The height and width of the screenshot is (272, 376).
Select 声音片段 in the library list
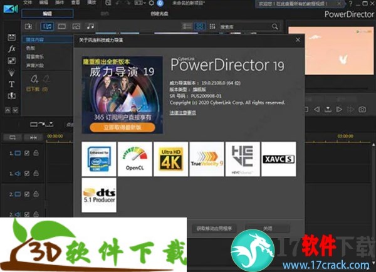34,65
